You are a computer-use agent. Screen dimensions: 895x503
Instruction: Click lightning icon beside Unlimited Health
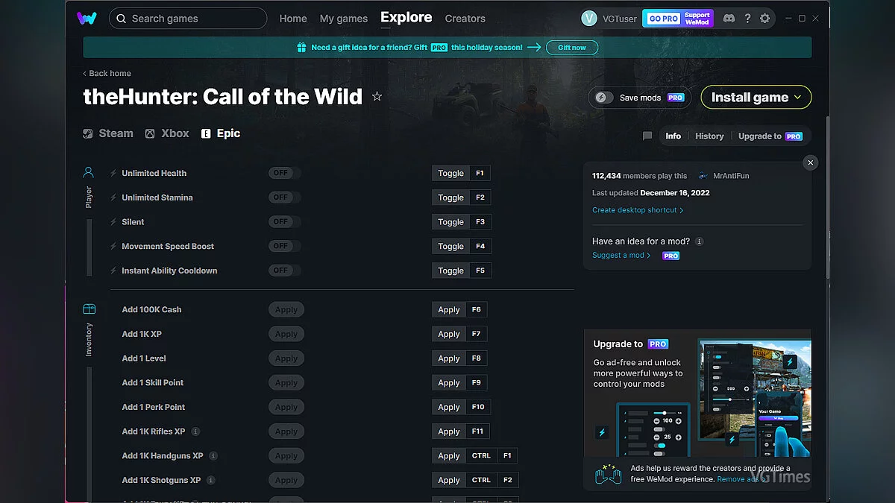[x=113, y=173]
